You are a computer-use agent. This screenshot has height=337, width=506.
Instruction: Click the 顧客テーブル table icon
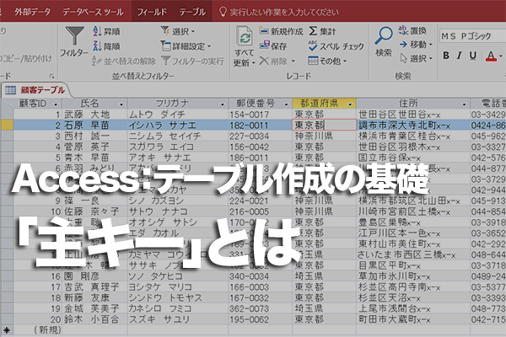[10, 90]
